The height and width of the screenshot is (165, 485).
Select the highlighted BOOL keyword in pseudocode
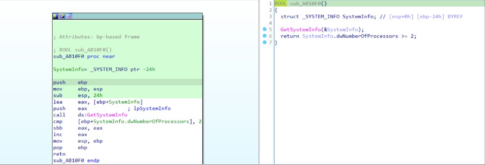click(x=280, y=4)
